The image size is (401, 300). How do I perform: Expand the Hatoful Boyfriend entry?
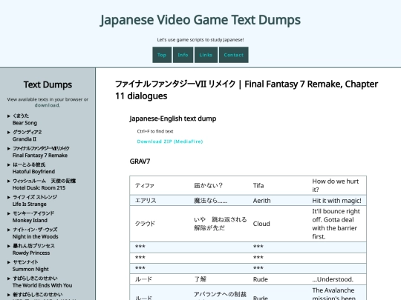(x=9, y=164)
